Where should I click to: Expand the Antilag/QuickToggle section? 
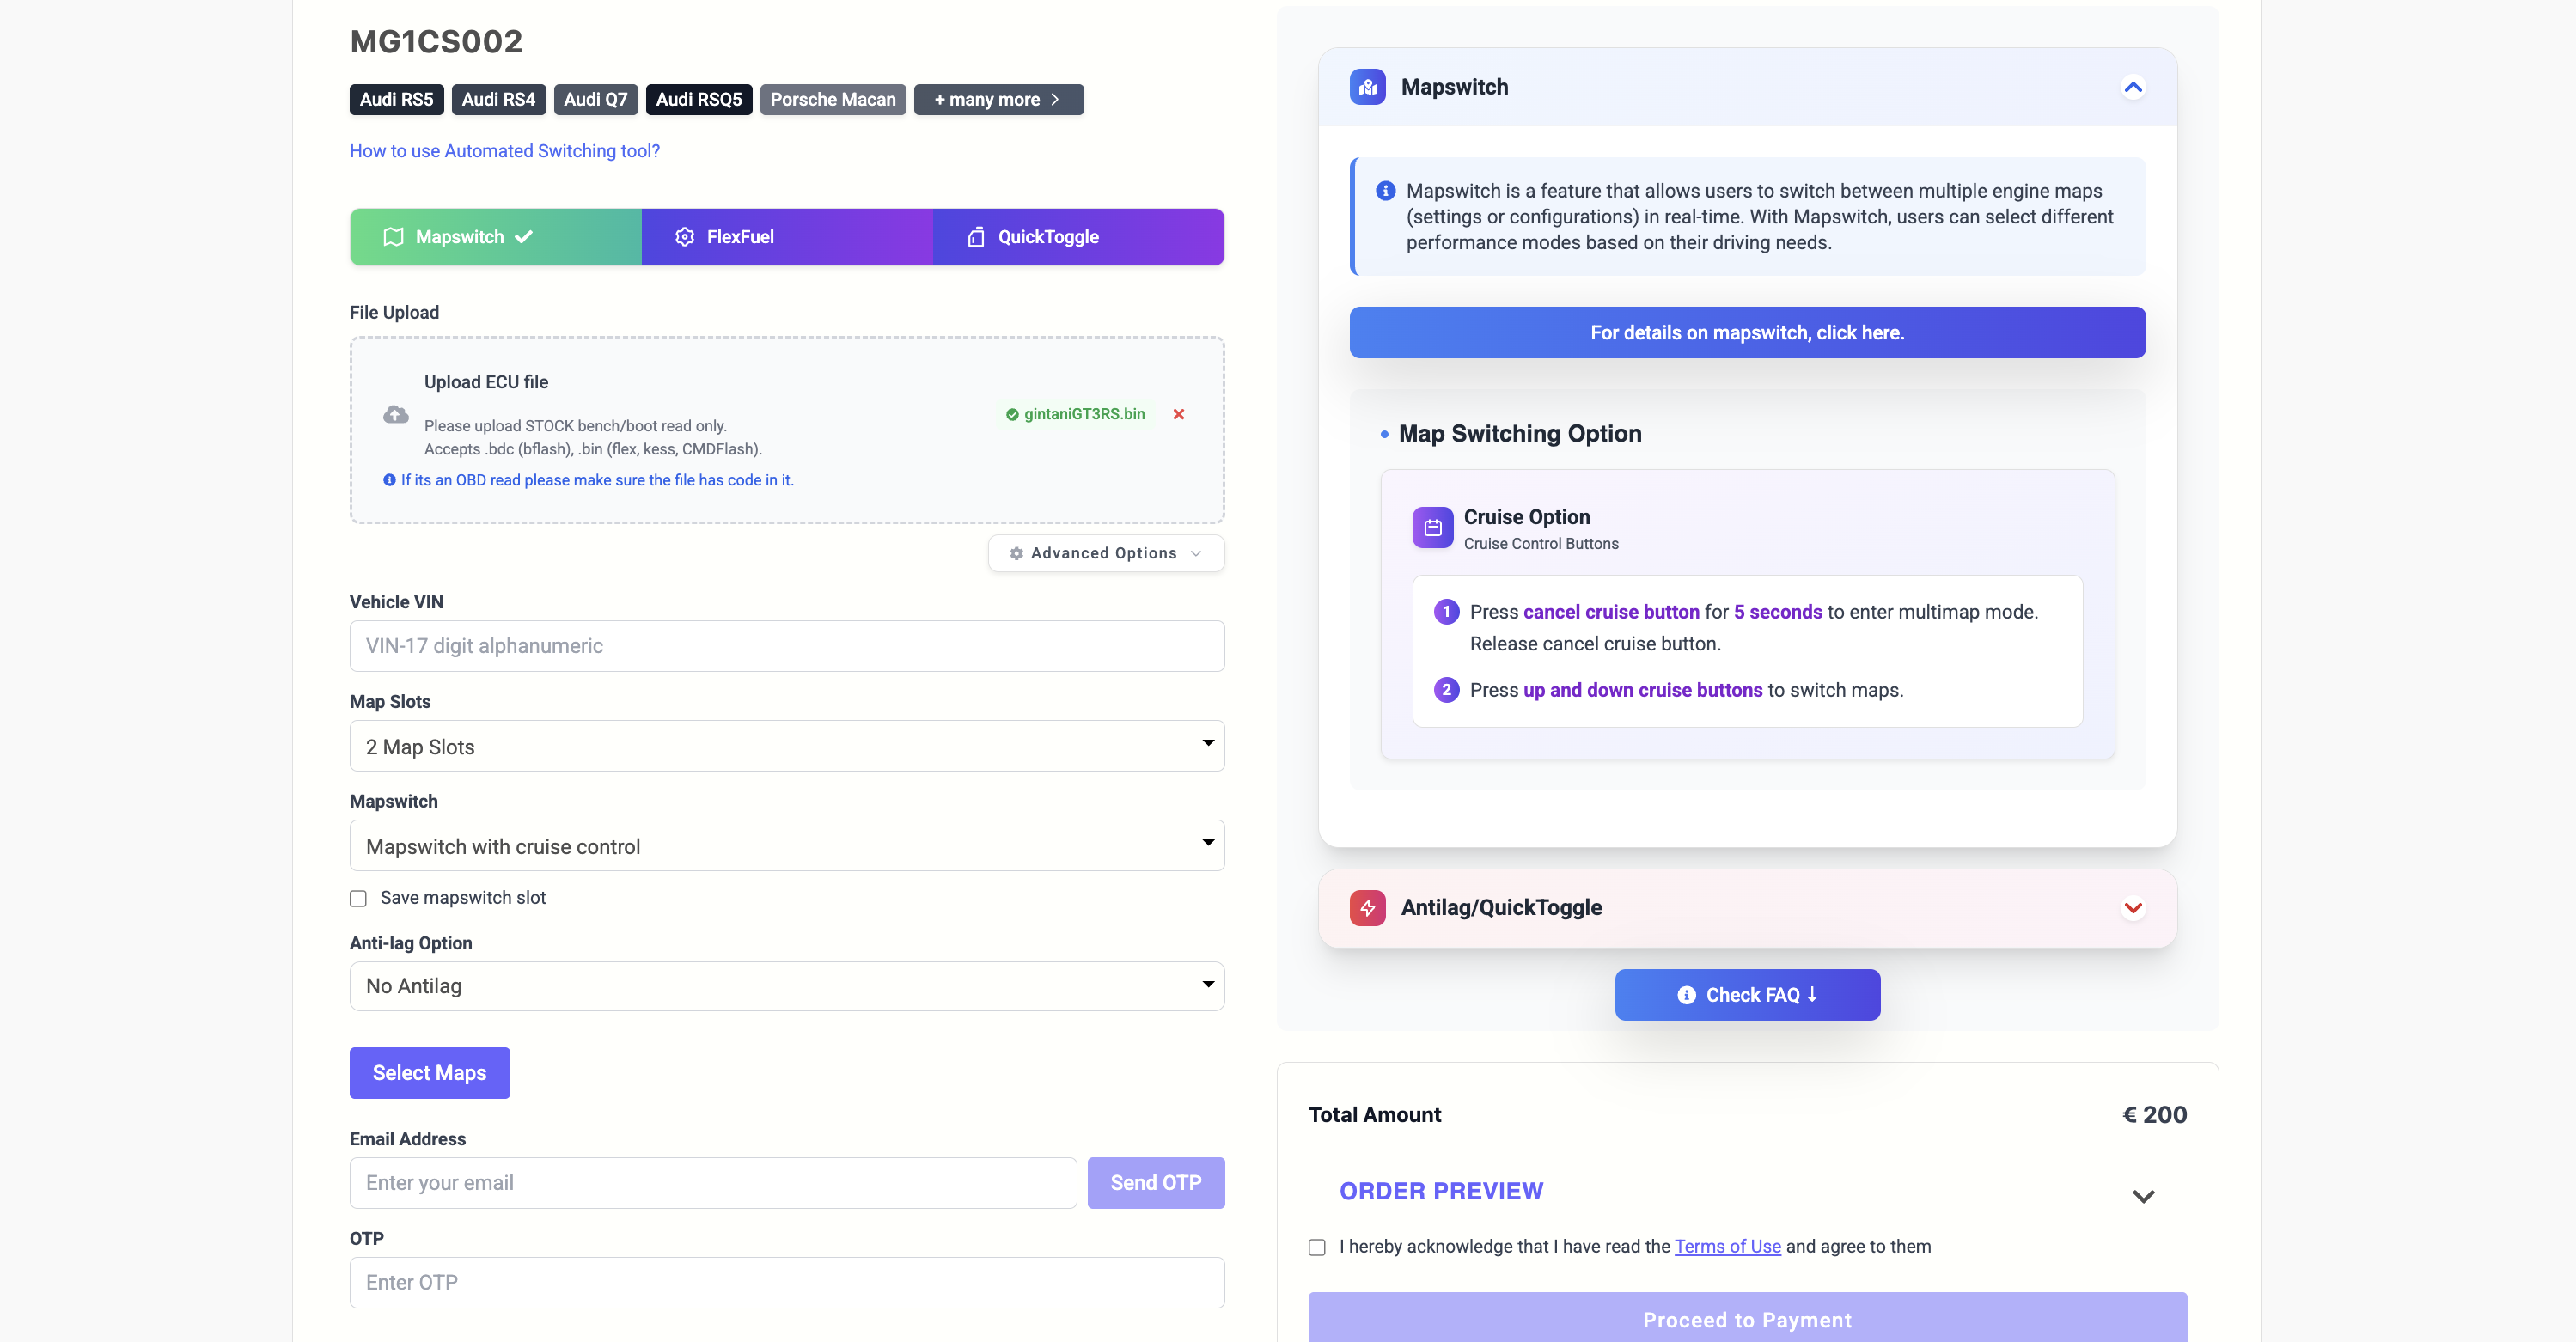[x=2132, y=907]
